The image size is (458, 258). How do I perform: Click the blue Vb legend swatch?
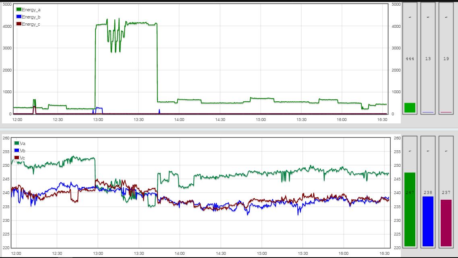(x=17, y=150)
